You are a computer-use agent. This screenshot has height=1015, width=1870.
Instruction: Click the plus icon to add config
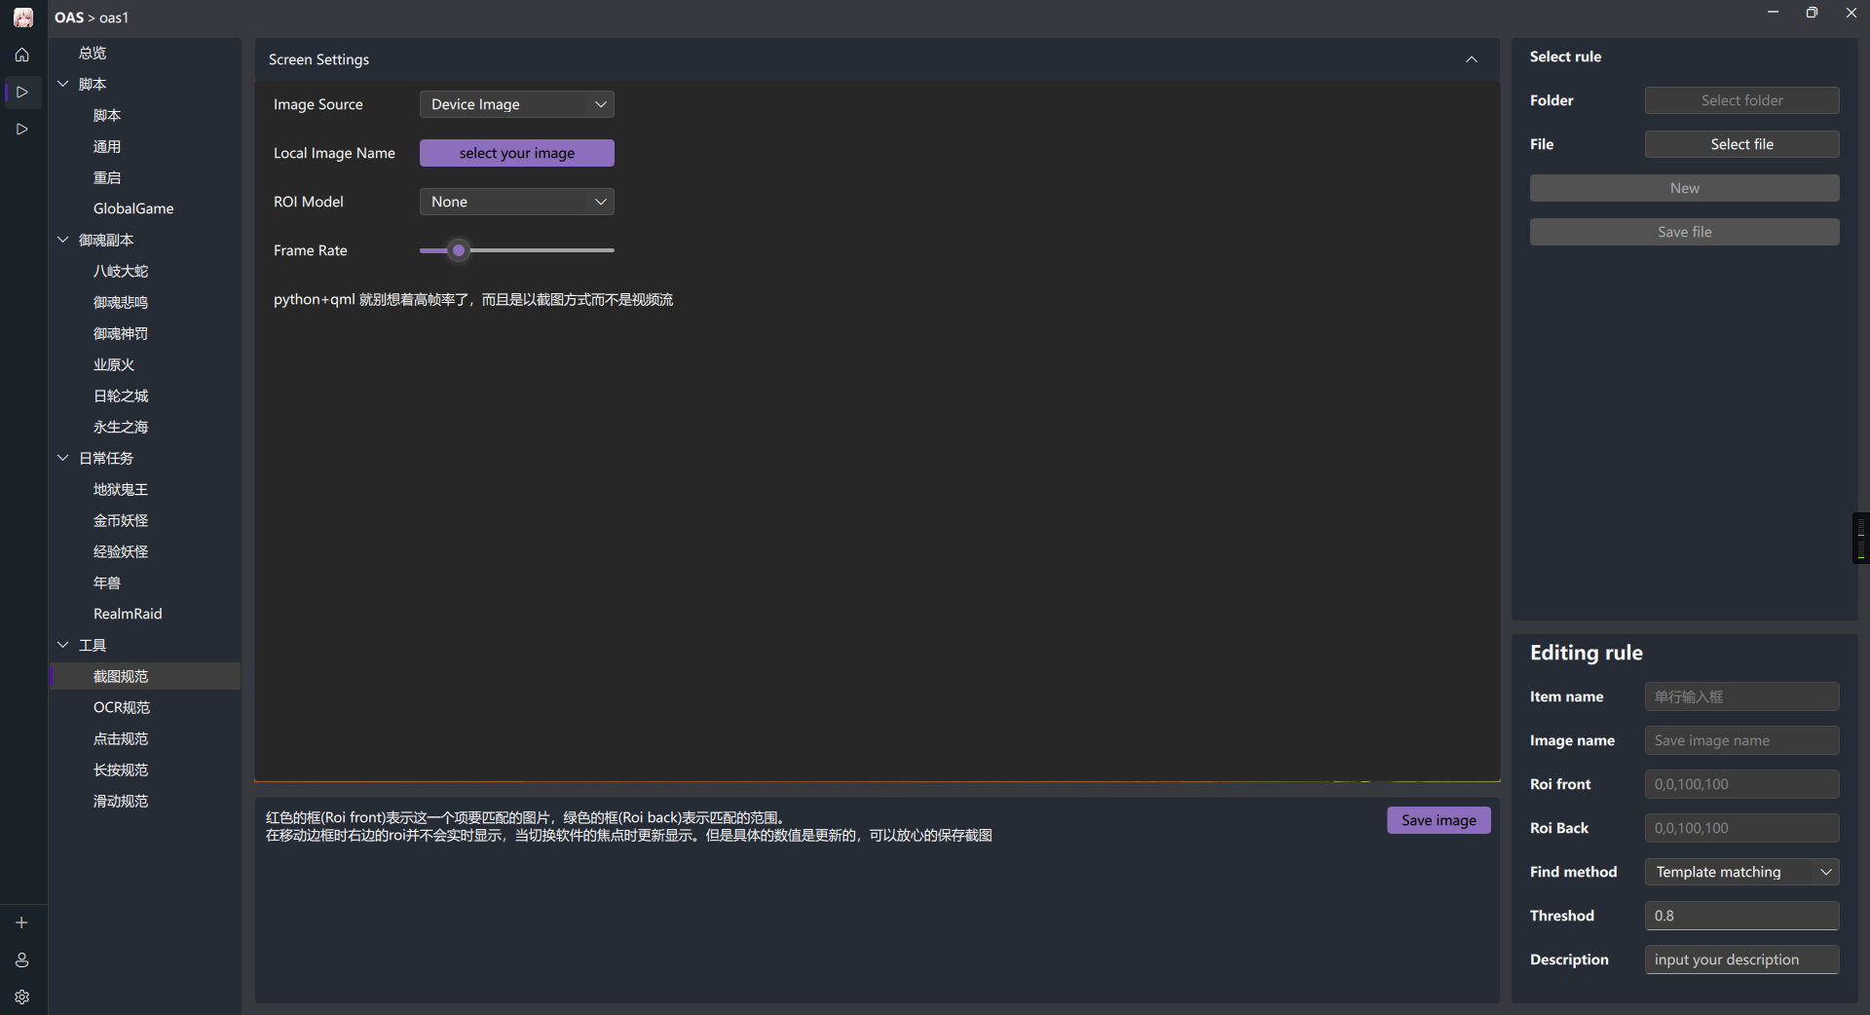coord(22,922)
